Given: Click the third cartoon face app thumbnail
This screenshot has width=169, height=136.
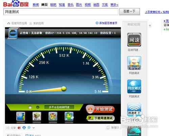Looking at the screenshot, I should (53, 116).
